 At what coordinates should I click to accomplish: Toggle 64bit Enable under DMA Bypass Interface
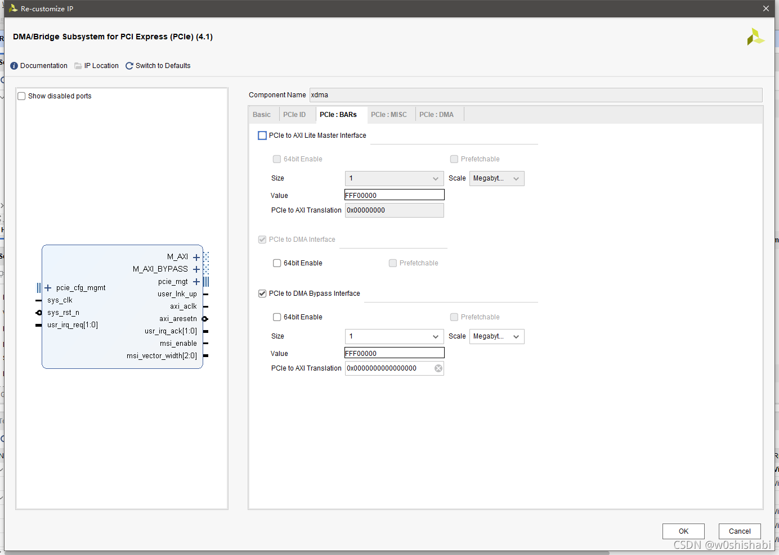tap(277, 317)
